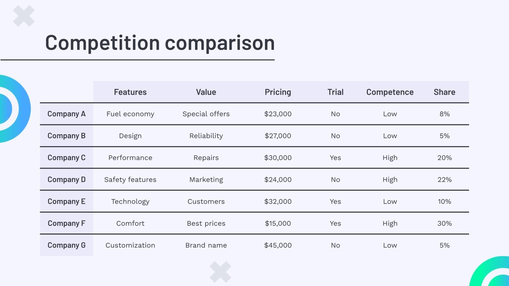The image size is (509, 286).
Task: Select Company C's Yes trial cell
Action: tap(335, 158)
